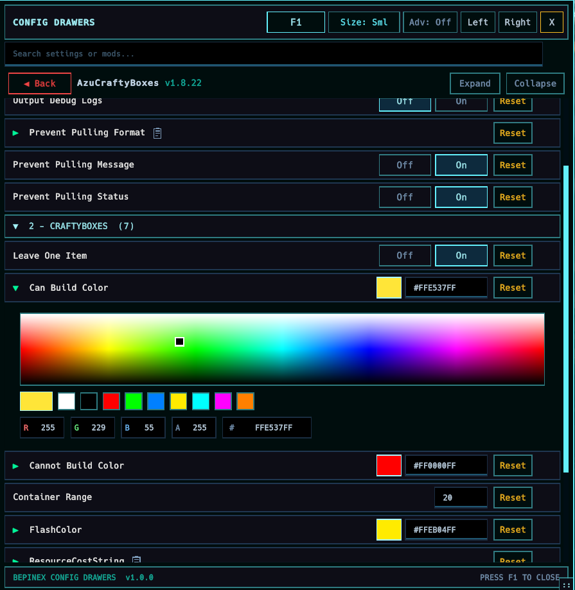
Task: Change the F1 hotkey binding
Action: (296, 22)
